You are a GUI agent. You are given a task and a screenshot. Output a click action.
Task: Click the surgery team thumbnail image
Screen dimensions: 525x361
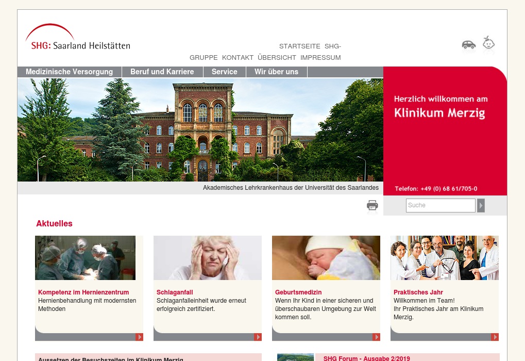pos(85,258)
